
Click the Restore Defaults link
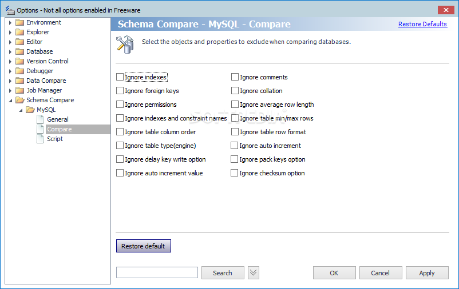click(423, 24)
